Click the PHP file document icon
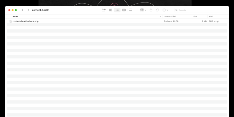Viewport: 234px width, 117px height. (10, 21)
